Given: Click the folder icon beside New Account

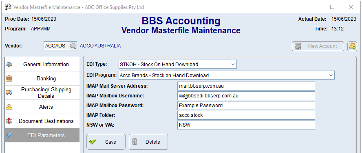Looking at the screenshot, I should tap(352, 46).
